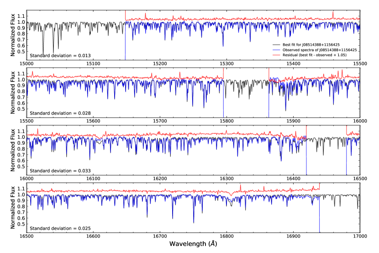Click the black line sample in the legend
Screen dimensions: 379x253
(276, 45)
